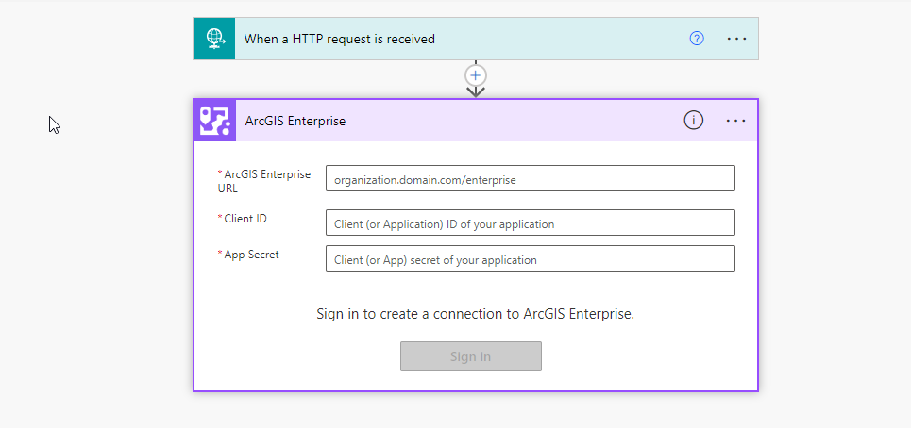The height and width of the screenshot is (428, 911).
Task: Click the connector arrow above ArcGIS Enterprise card
Action: pos(476,91)
